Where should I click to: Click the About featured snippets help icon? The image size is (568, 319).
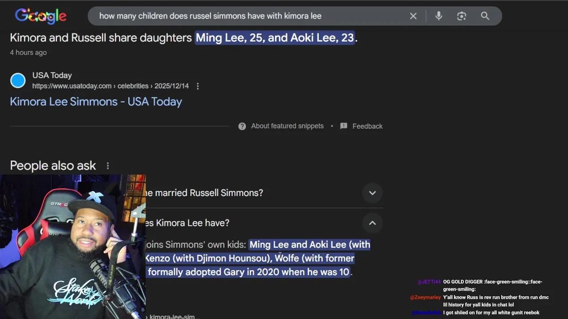(x=242, y=126)
